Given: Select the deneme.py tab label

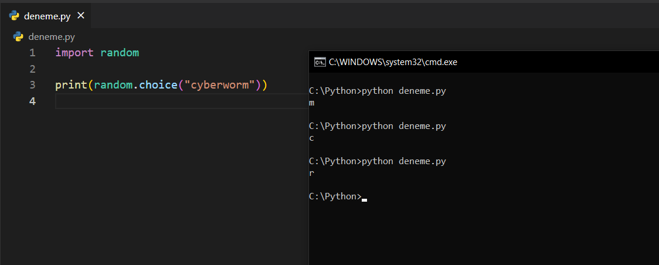Looking at the screenshot, I should [47, 16].
